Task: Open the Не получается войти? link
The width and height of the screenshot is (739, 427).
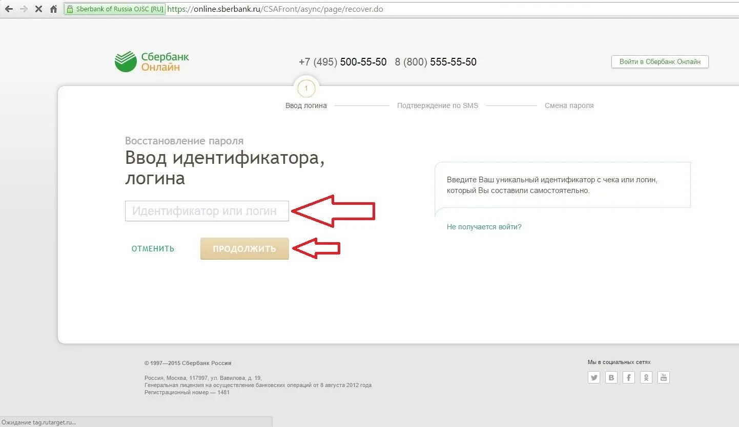Action: pos(484,227)
